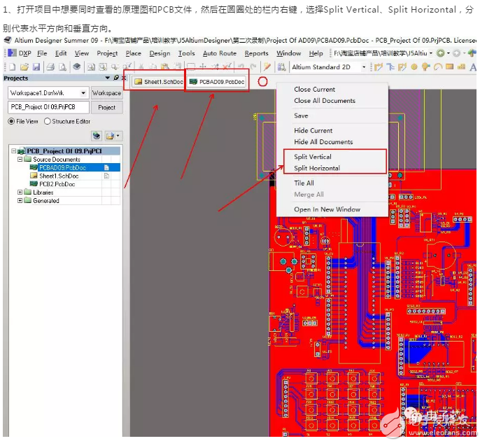Click the Workspace button

[106, 93]
